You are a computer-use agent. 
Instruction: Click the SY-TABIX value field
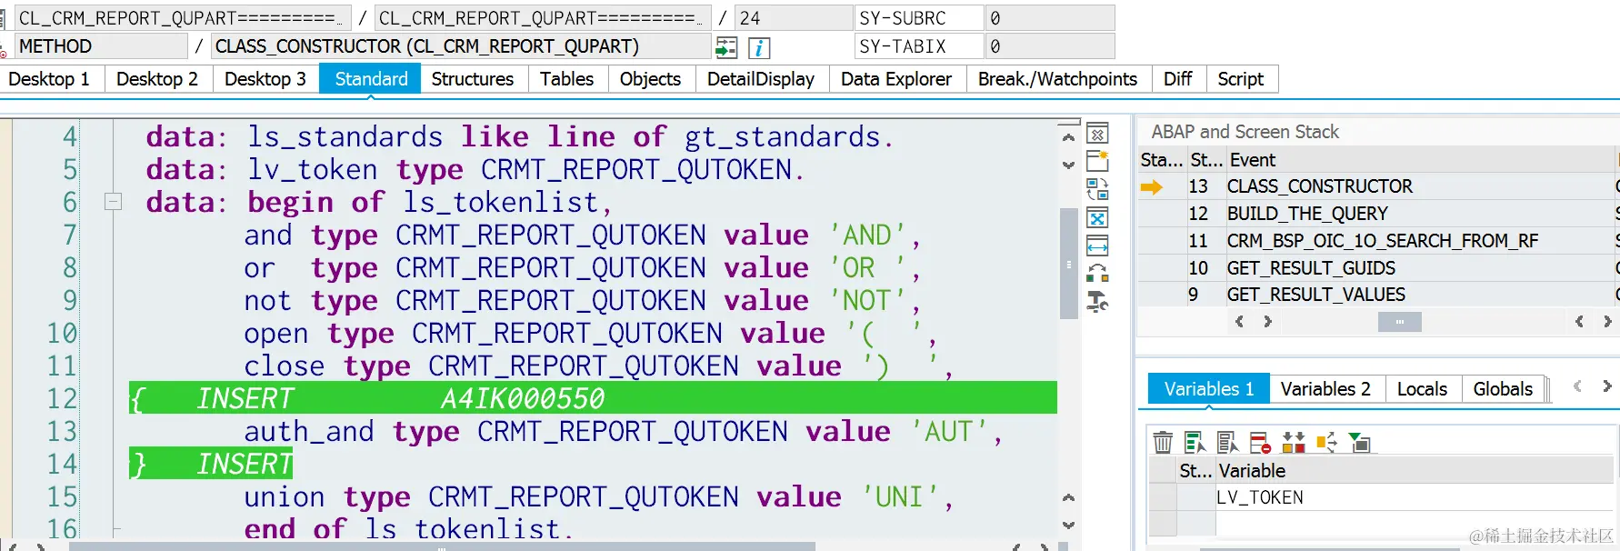pos(1050,46)
